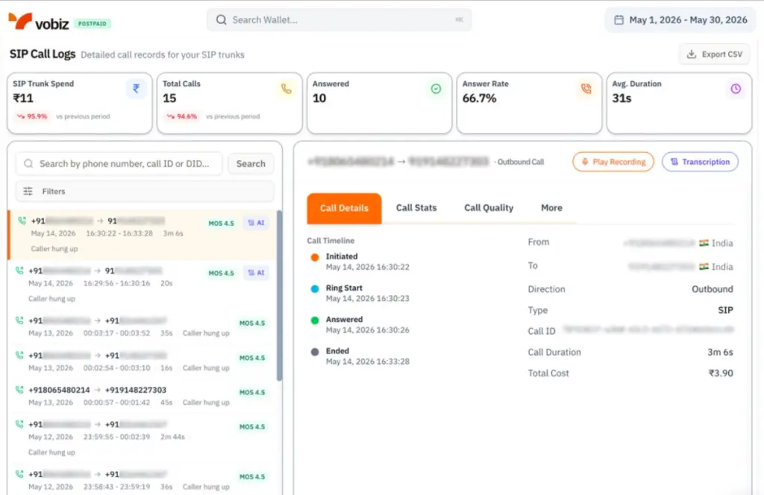Export call logs as CSV
The image size is (764, 495).
[x=715, y=54]
